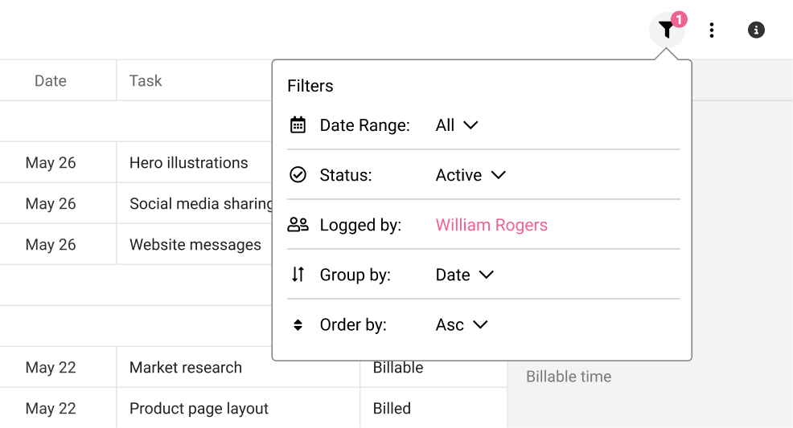Click the Billable time label
The height and width of the screenshot is (428, 793).
click(569, 377)
